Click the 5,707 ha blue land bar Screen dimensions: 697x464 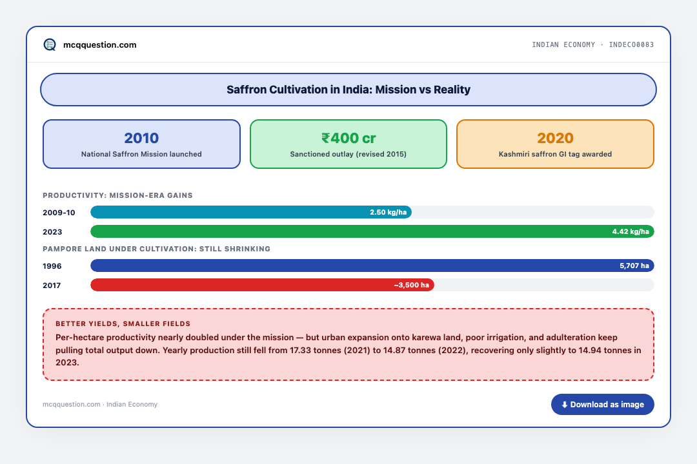click(372, 266)
